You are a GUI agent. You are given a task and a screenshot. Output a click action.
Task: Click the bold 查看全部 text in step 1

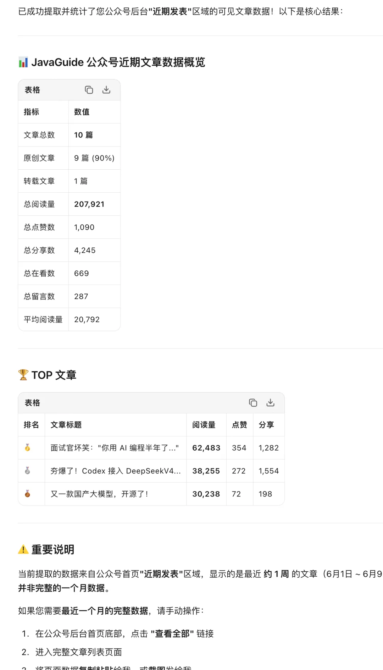coord(172,633)
